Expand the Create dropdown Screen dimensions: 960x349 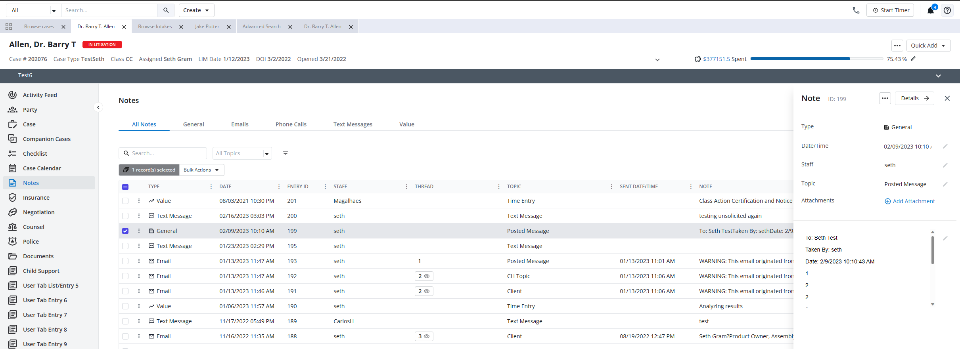(x=196, y=10)
